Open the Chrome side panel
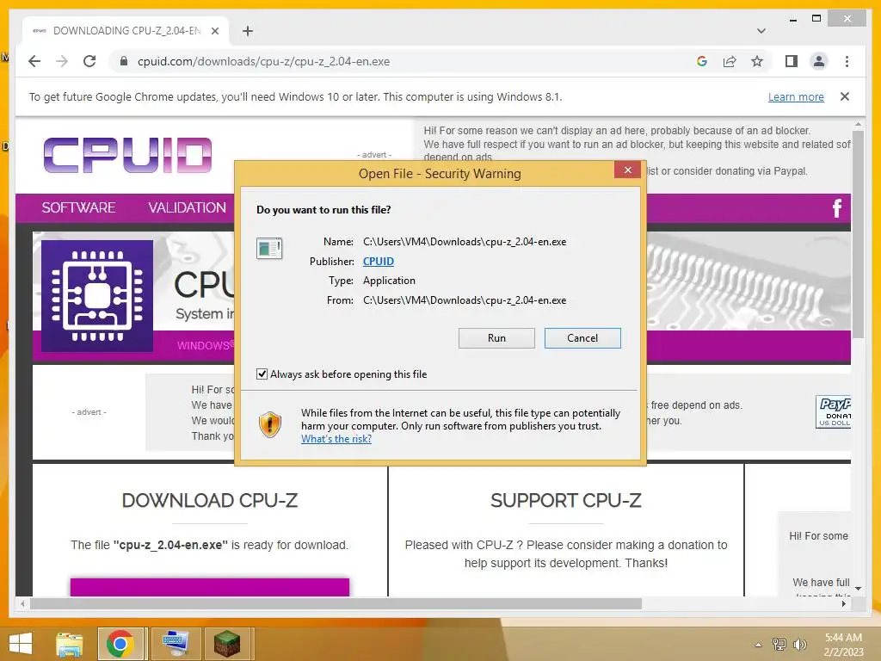This screenshot has width=881, height=661. [x=792, y=61]
